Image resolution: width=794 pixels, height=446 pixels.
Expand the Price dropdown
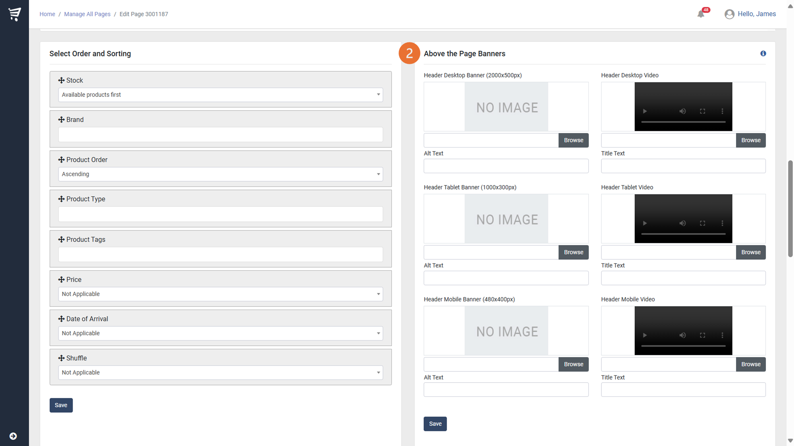pyautogui.click(x=220, y=294)
